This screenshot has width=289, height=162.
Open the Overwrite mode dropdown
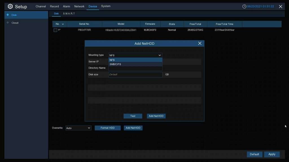tap(78, 128)
